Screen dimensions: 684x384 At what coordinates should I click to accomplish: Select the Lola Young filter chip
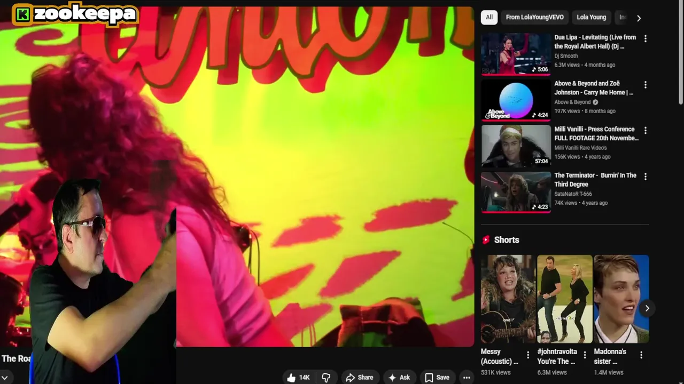tap(591, 18)
